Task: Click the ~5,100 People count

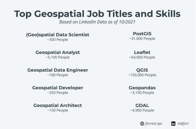Action: tap(58, 57)
